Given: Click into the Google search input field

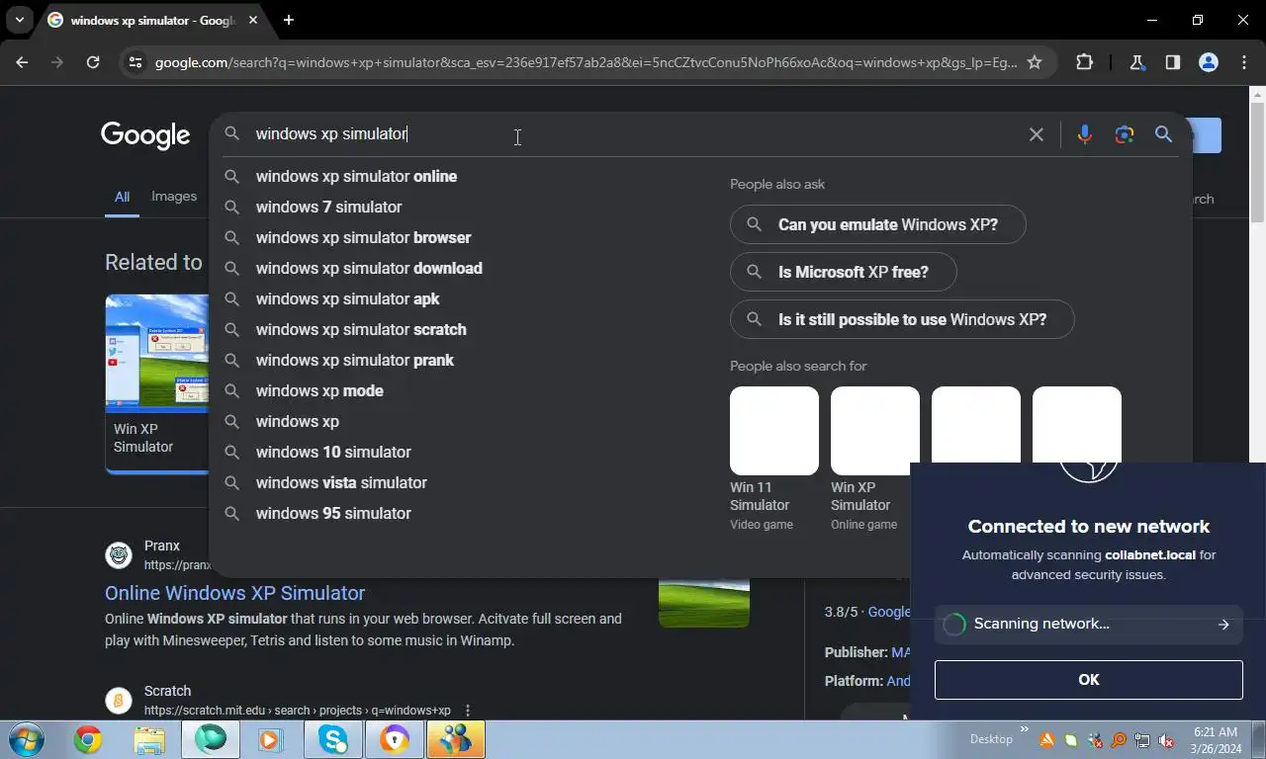Looking at the screenshot, I should pyautogui.click(x=633, y=134).
